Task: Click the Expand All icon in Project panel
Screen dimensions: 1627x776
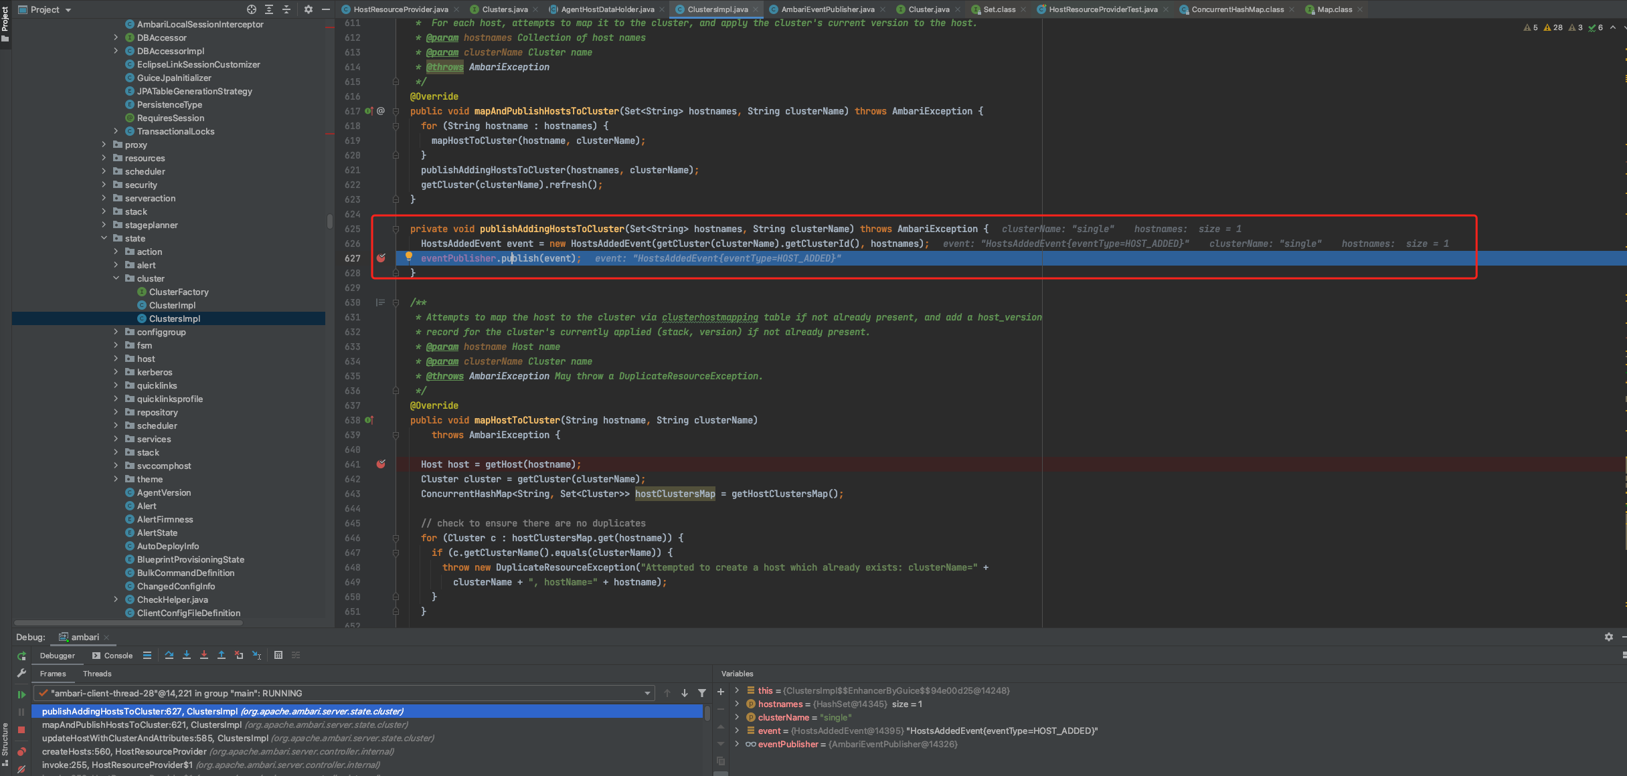Action: pos(268,9)
